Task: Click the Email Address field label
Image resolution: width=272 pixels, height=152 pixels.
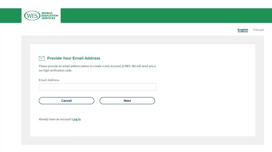Action: coord(49,80)
